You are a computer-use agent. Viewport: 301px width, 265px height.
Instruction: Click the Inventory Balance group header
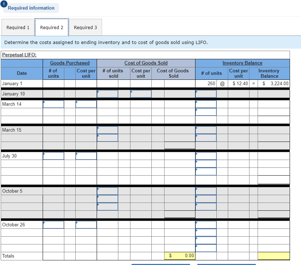(x=242, y=63)
